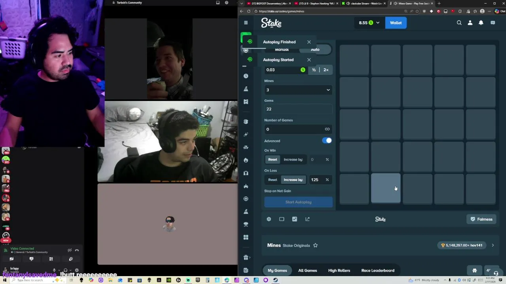Open the grid icon in Stake sidebar
The image size is (506, 284).
pos(246,237)
